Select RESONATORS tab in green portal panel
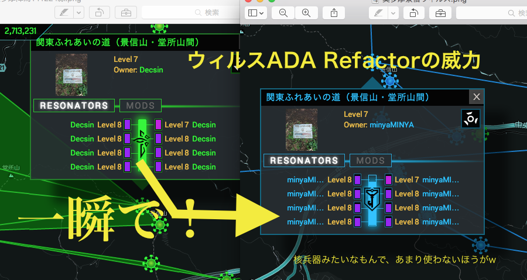The height and width of the screenshot is (280, 527). 74,105
